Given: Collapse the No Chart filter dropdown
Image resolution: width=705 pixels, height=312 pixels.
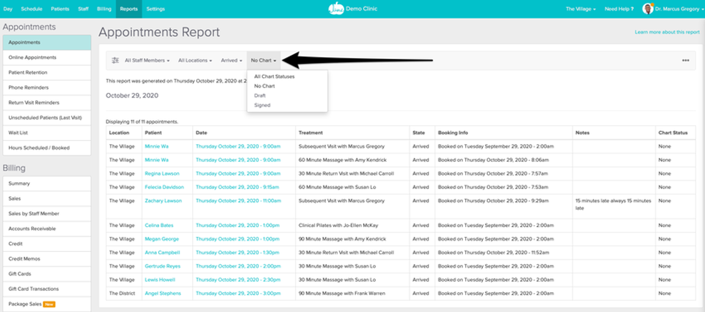Looking at the screenshot, I should [263, 61].
